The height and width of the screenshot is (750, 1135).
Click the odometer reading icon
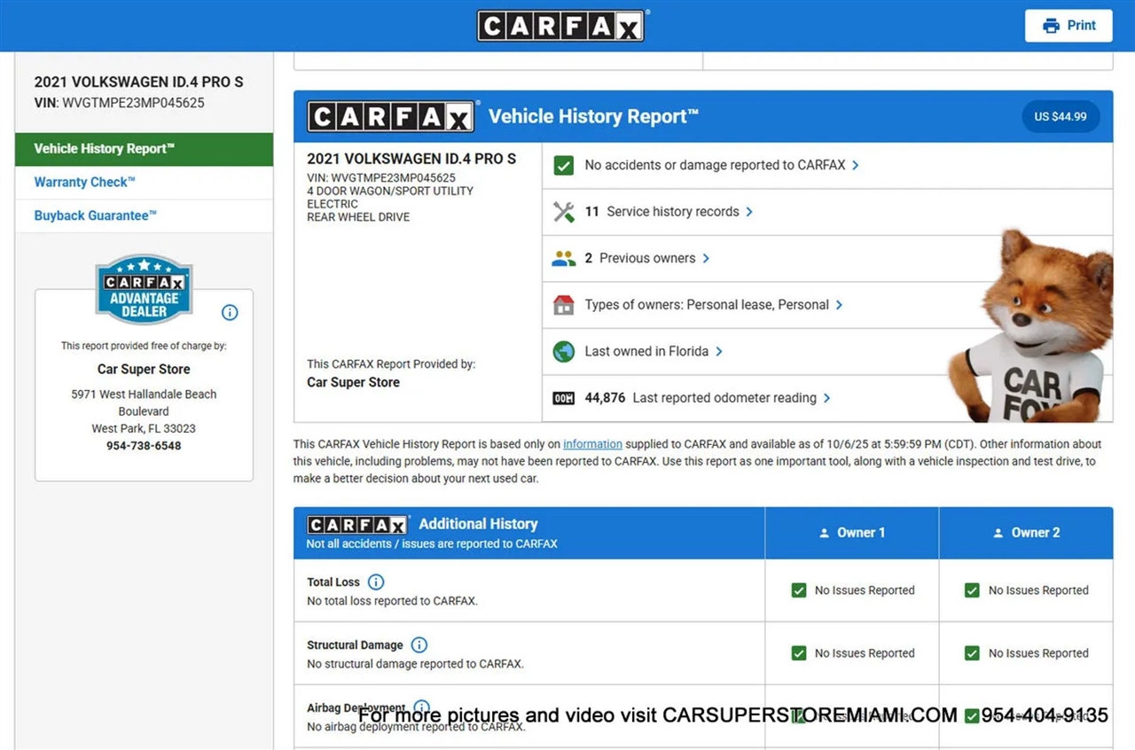[x=563, y=399]
